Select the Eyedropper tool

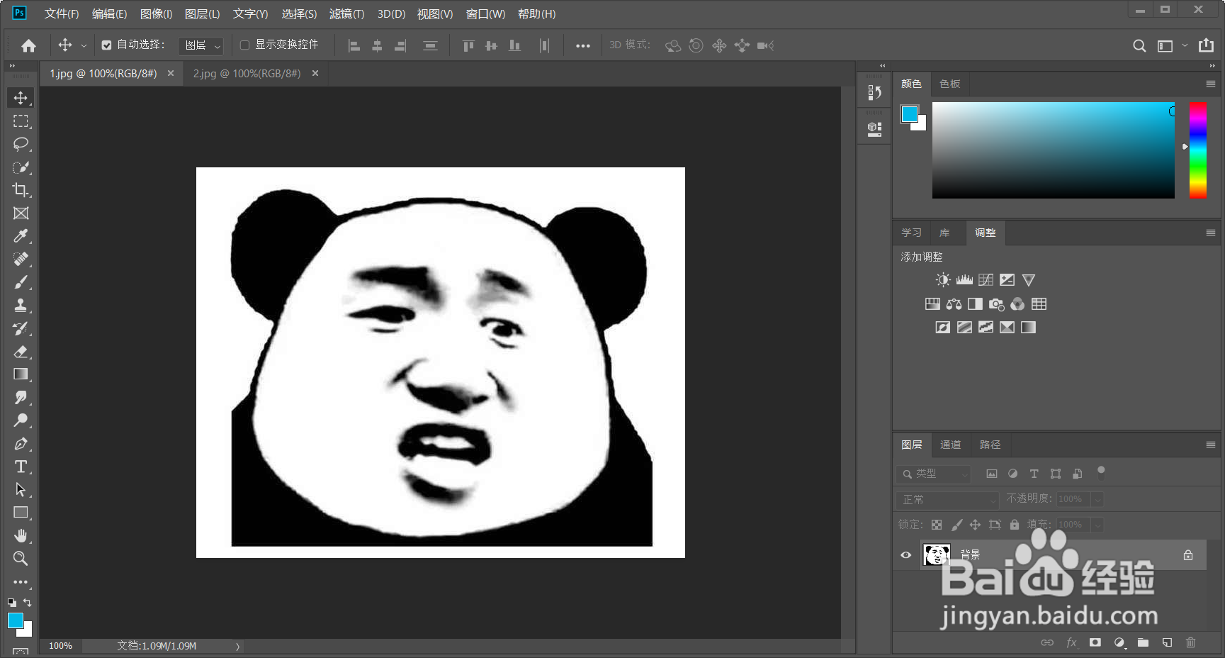[21, 236]
